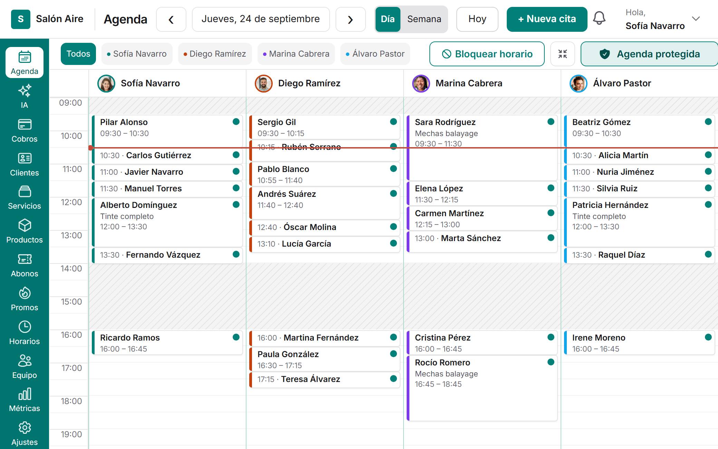Click status dot on Beatriz Gómez appointment
This screenshot has width=718, height=449.
(x=708, y=122)
